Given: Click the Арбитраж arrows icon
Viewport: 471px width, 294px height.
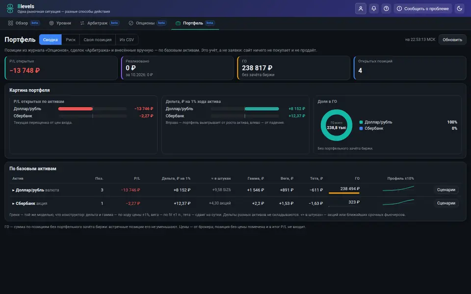Looking at the screenshot, I should (82, 23).
